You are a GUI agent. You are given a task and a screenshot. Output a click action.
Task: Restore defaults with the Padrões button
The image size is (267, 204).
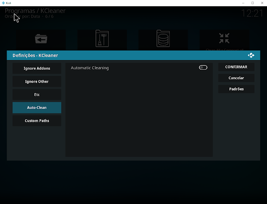pyautogui.click(x=236, y=89)
